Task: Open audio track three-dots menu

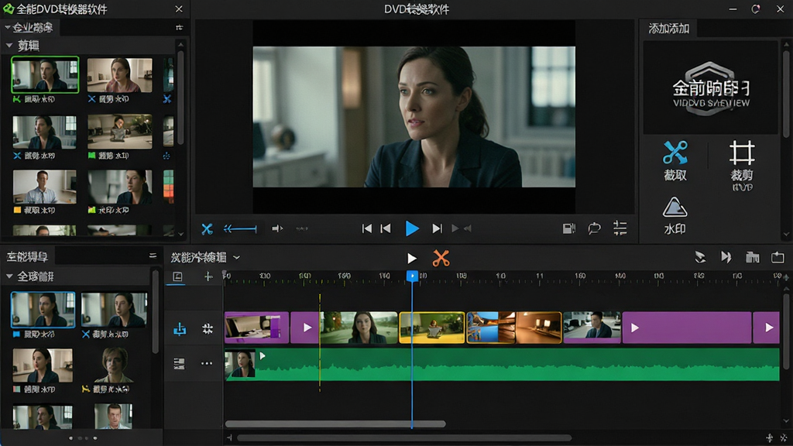Action: 207,363
